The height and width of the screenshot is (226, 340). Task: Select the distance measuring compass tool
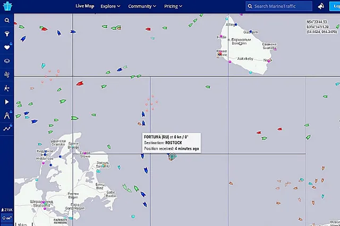[x=7, y=115]
